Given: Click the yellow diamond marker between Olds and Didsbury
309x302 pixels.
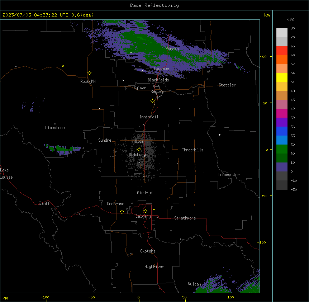Looking at the screenshot, I should [139, 150].
